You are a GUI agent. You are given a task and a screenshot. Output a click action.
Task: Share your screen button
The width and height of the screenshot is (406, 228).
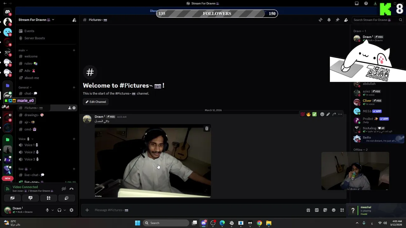30,198
